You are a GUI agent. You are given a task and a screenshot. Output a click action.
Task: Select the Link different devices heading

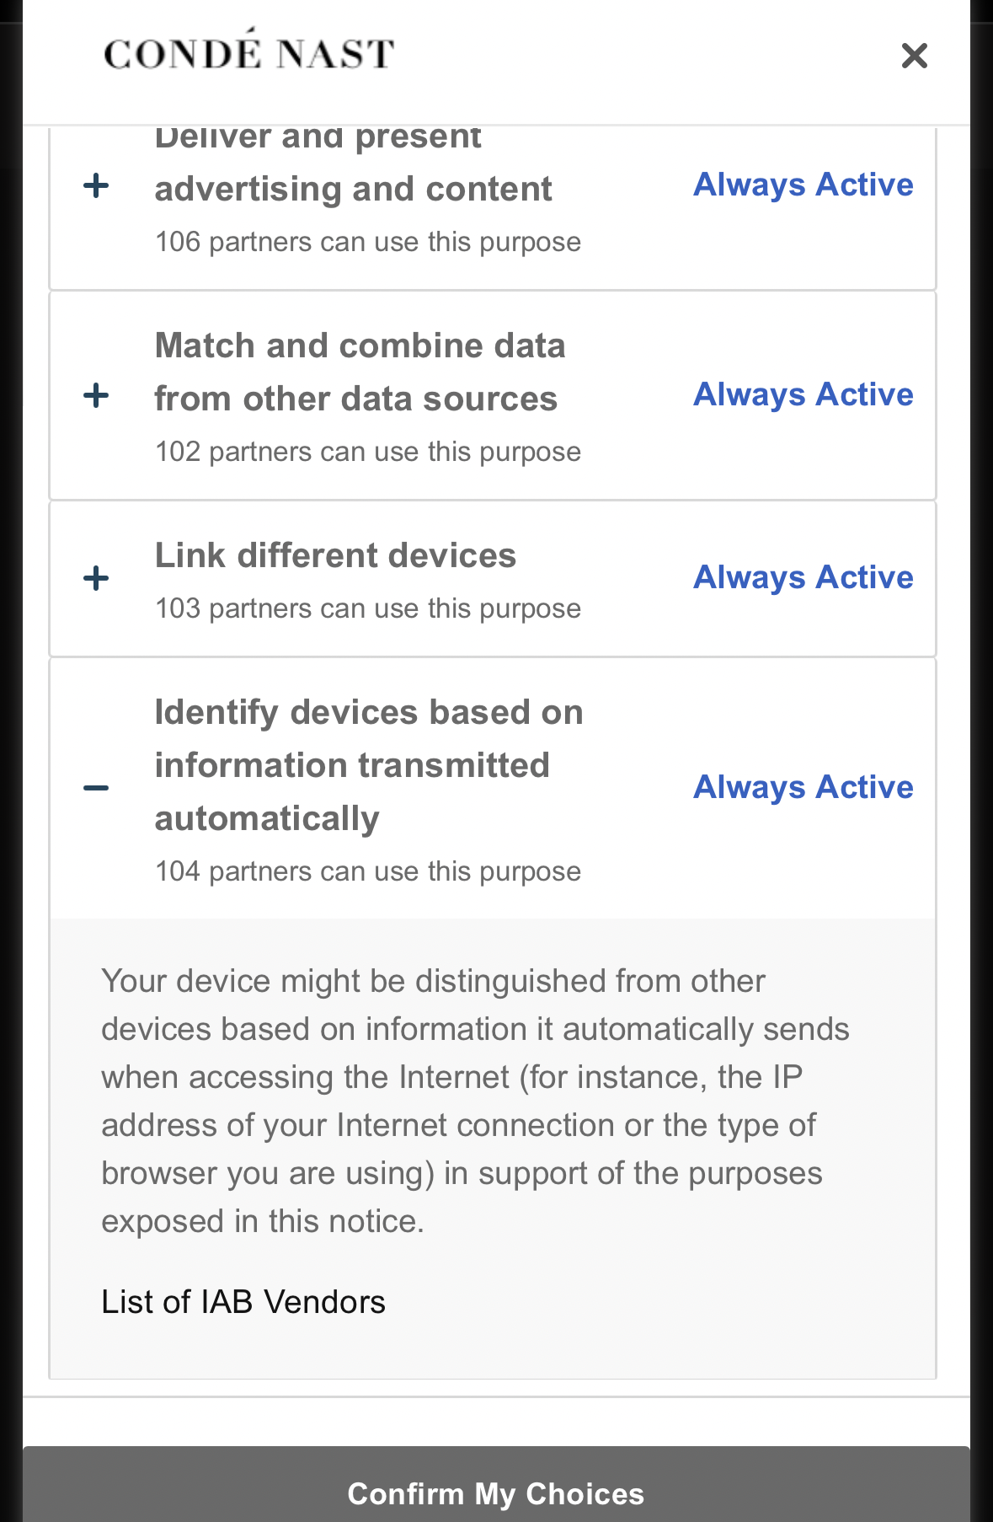[x=335, y=555]
